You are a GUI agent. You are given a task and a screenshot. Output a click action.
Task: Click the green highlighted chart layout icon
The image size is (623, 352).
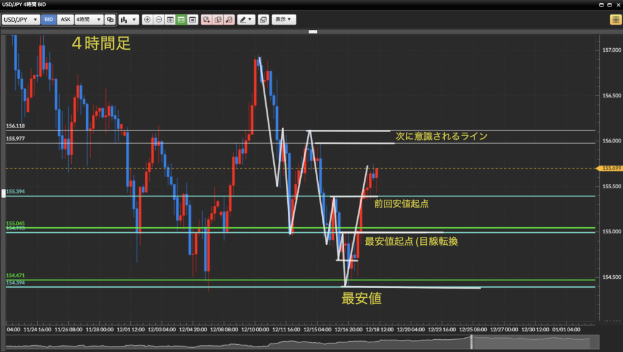pos(181,19)
